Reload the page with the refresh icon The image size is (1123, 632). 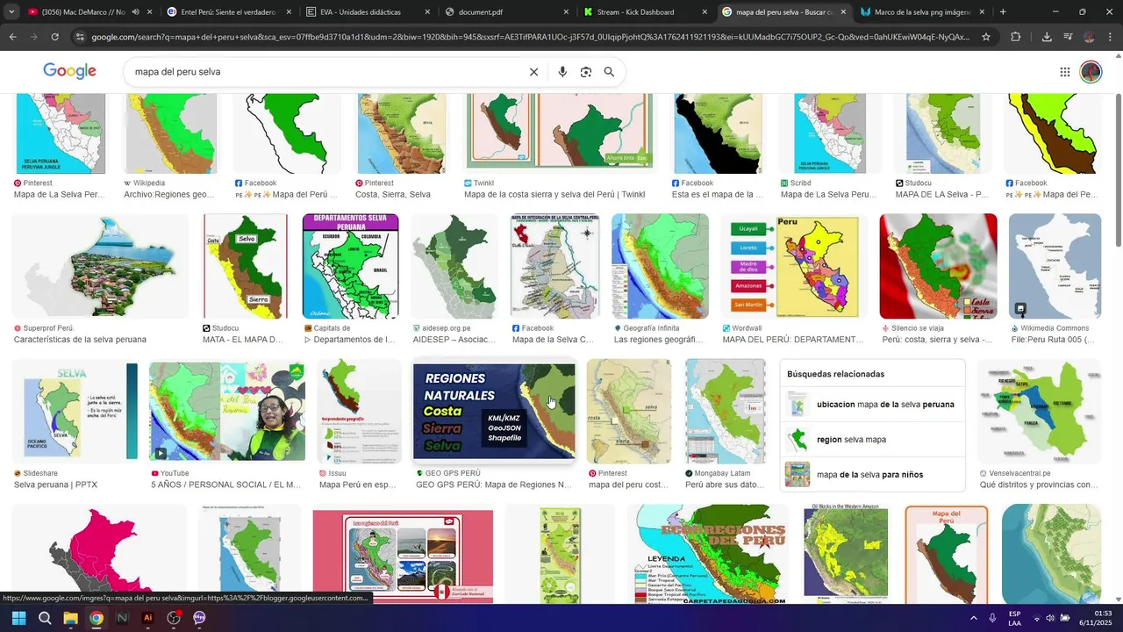click(x=54, y=37)
